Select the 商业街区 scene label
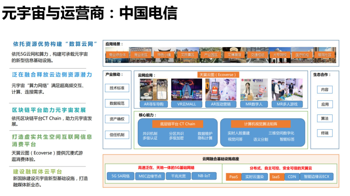Screen dimensions: 350x196 tap(141, 55)
